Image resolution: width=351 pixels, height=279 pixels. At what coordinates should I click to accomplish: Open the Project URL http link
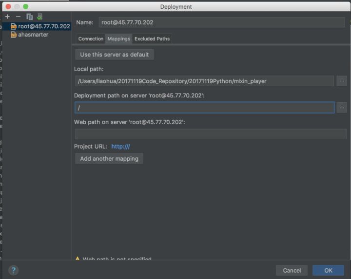(x=120, y=147)
